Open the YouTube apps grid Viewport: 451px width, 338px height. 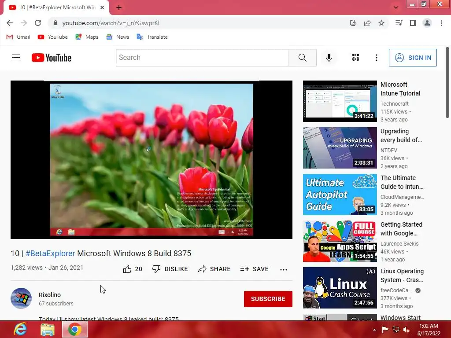coord(355,58)
